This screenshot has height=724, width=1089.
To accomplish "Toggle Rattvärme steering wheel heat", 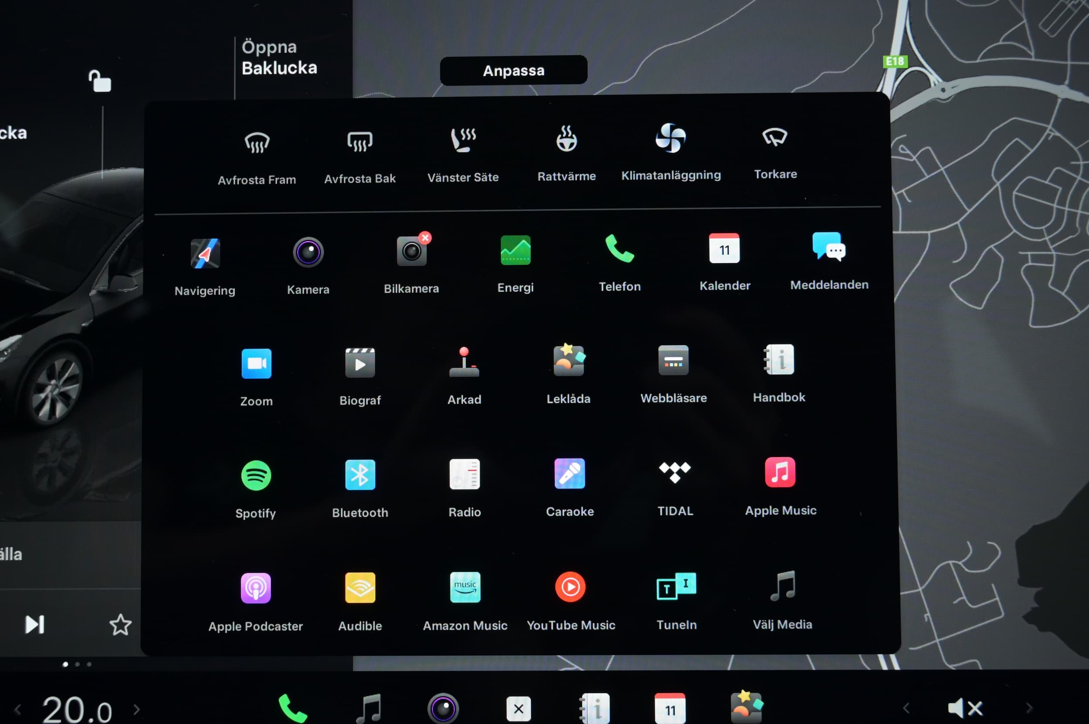I will pyautogui.click(x=566, y=138).
